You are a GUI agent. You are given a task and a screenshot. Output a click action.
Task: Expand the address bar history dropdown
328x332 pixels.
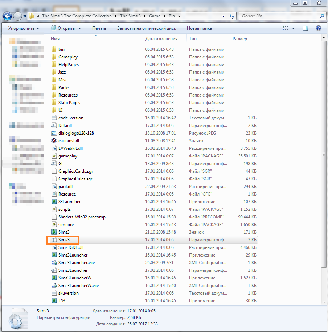pyautogui.click(x=224, y=16)
